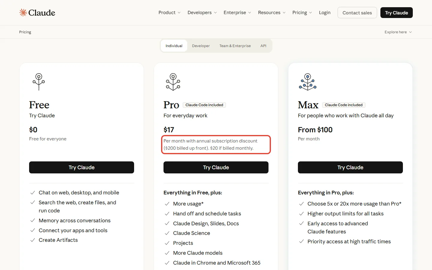The image size is (432, 270).
Task: Click checkmark next to Priority access at high traffic
Action: (x=301, y=241)
